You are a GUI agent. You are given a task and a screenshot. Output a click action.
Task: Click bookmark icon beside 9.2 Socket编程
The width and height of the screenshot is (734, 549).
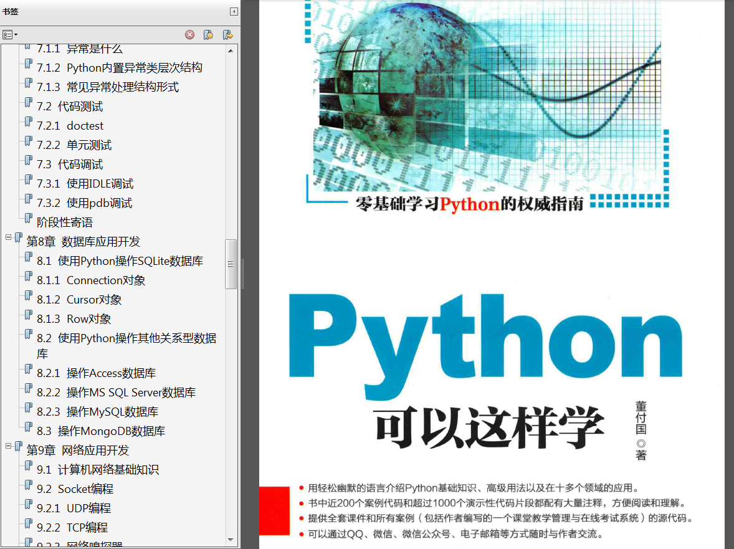click(29, 485)
